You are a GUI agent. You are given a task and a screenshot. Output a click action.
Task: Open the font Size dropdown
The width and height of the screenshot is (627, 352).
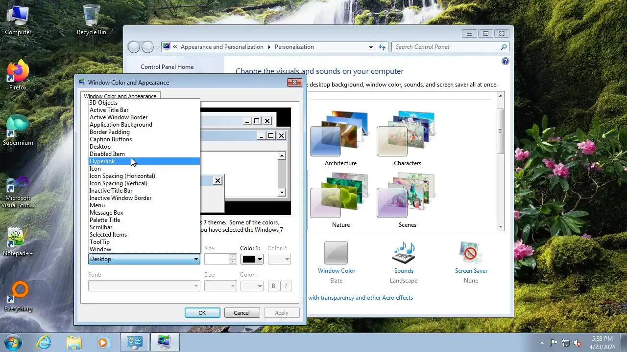[x=220, y=286]
